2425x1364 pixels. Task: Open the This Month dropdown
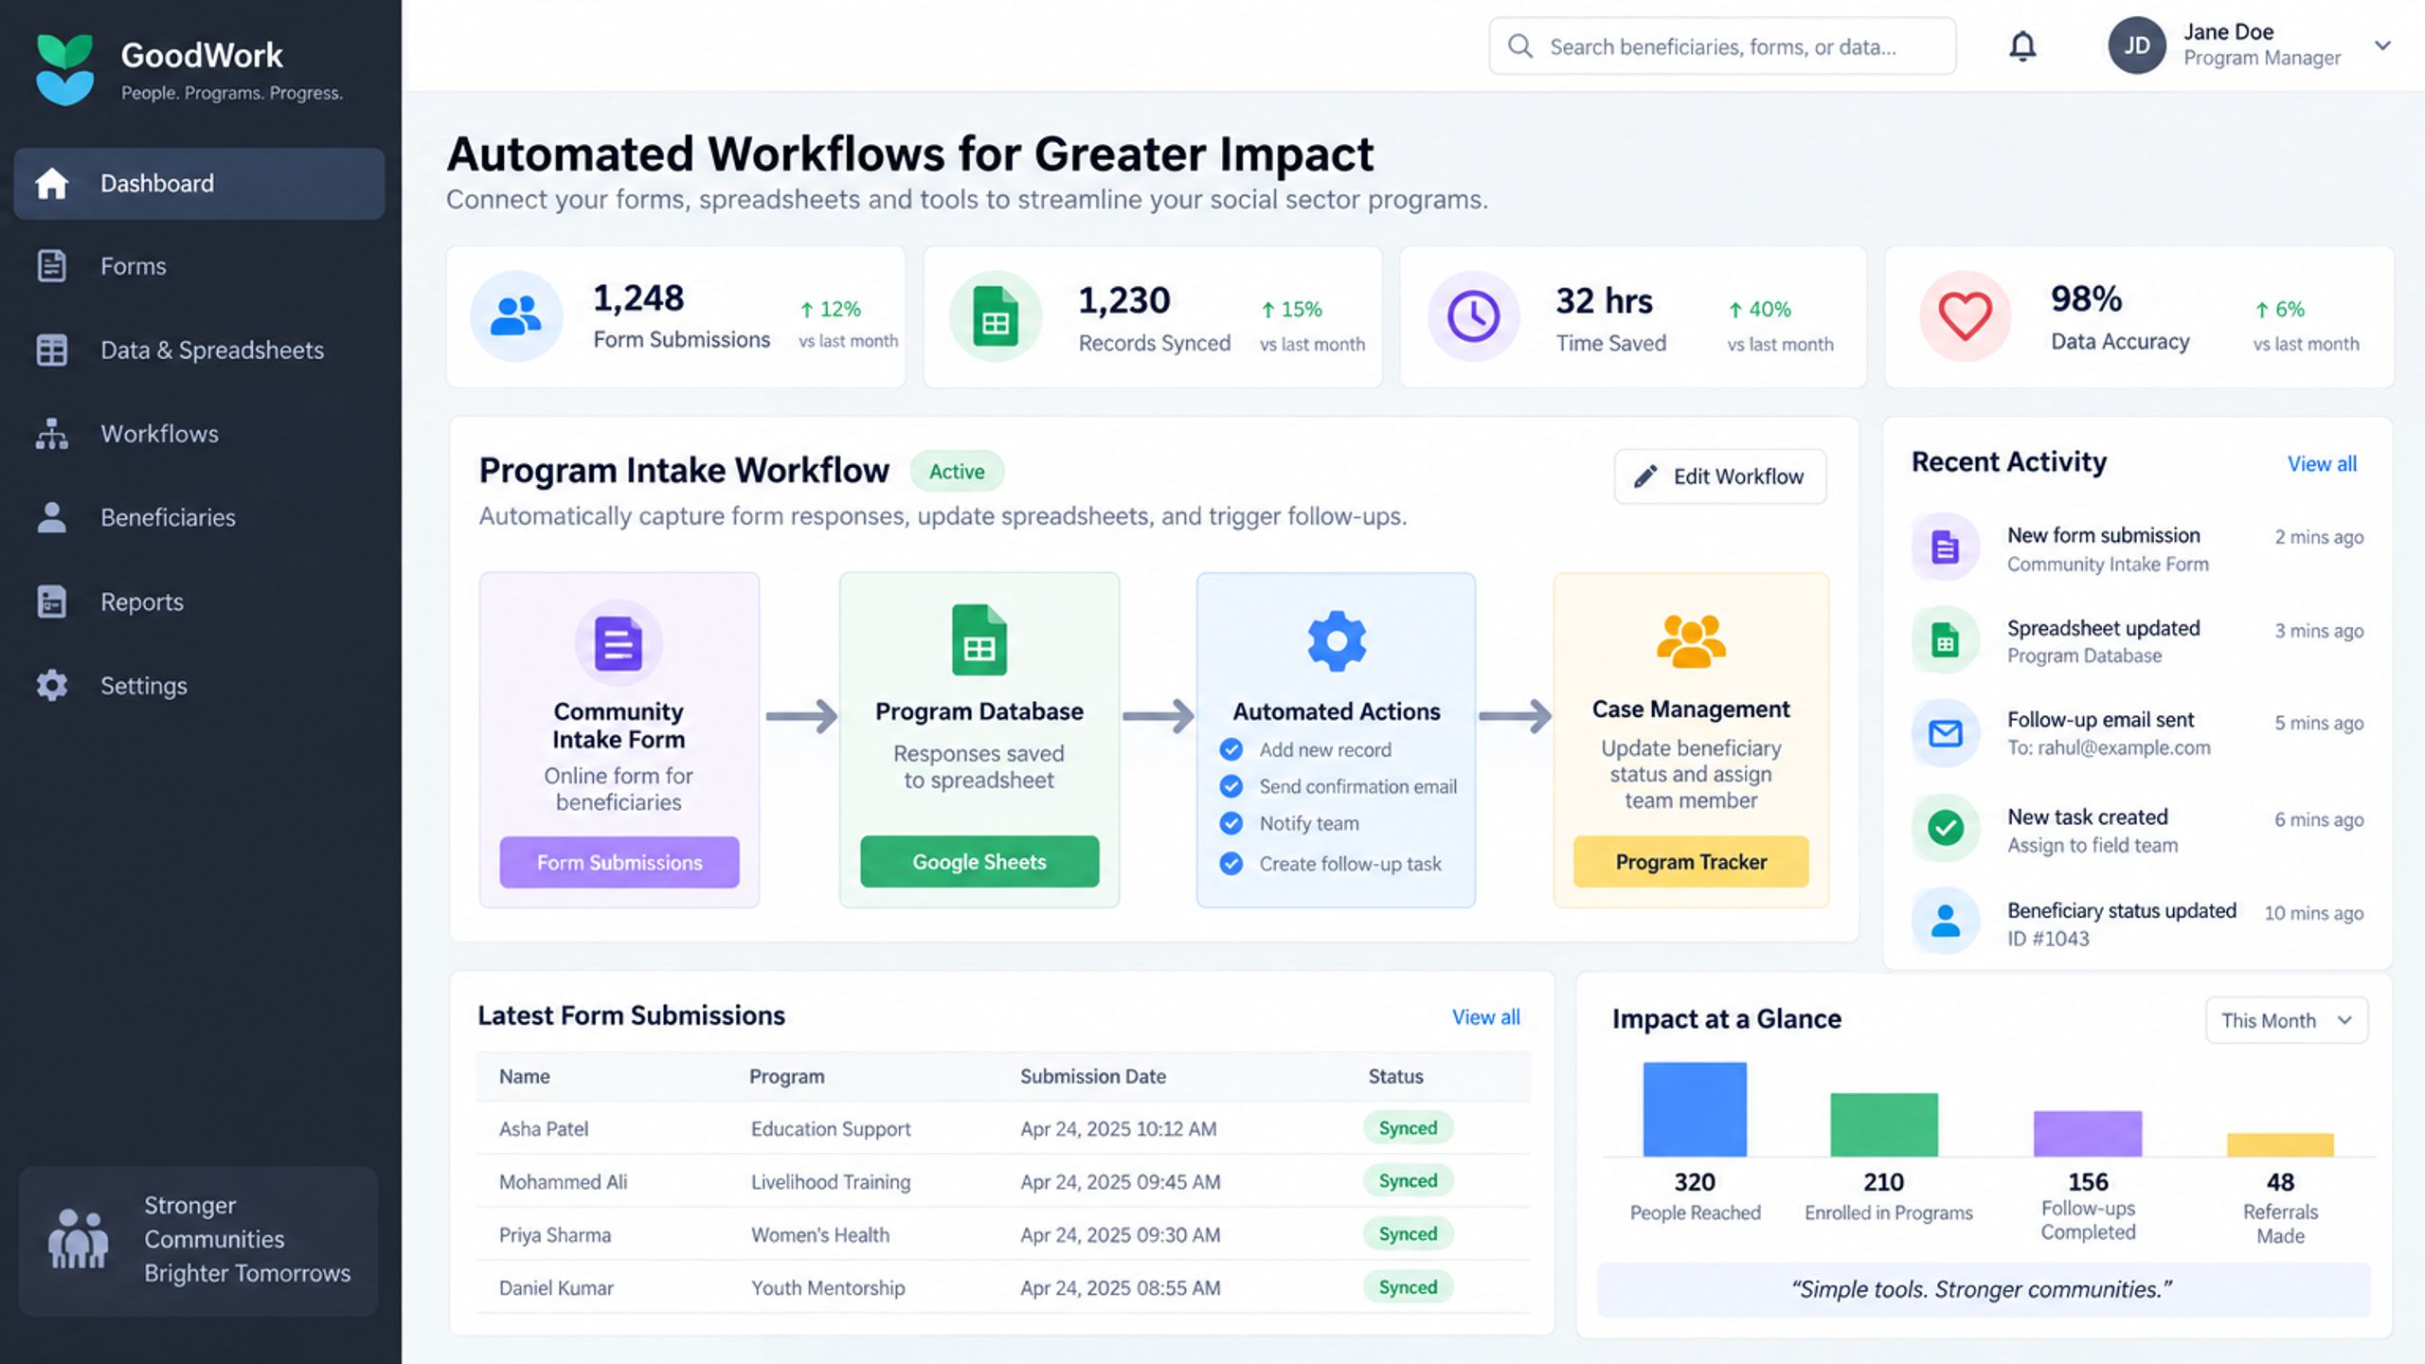click(x=2287, y=1020)
